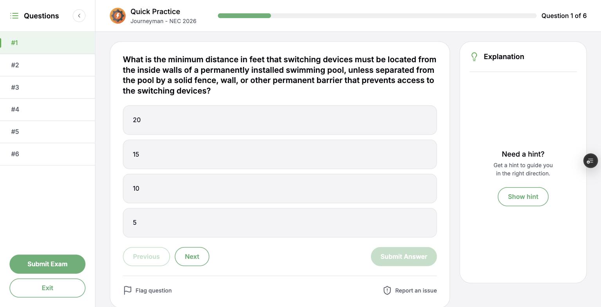Open the floating dark settings widget
Screen dimensions: 601x307
coord(590,161)
